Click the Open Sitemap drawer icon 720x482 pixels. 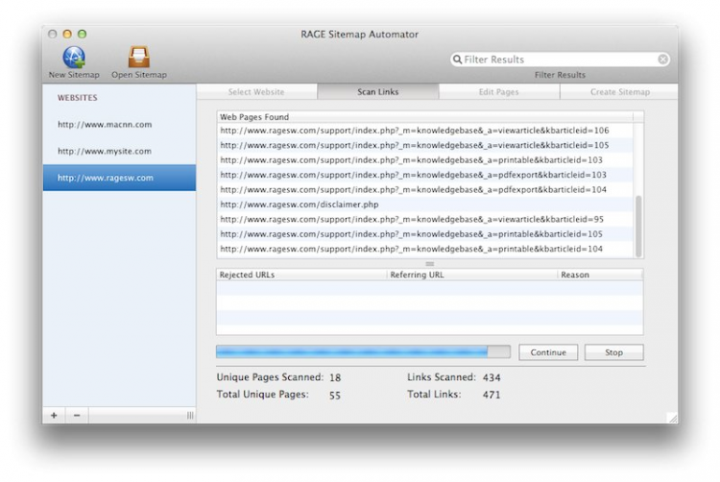[x=138, y=57]
